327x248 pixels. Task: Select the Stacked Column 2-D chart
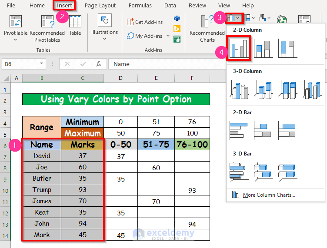263,48
